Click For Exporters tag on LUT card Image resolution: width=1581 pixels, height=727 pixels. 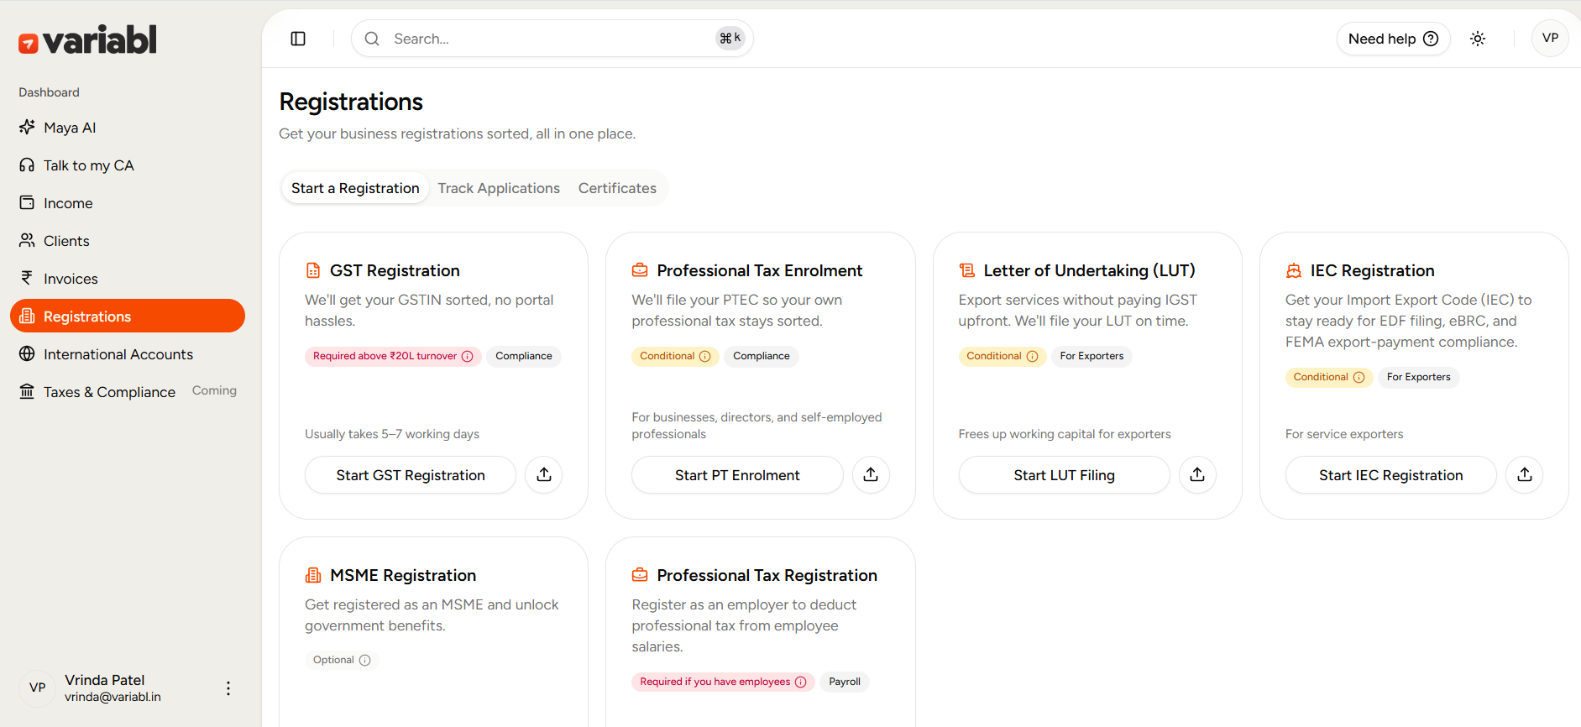click(x=1092, y=356)
